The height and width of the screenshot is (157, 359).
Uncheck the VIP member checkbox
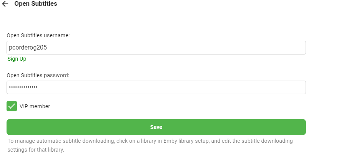tap(12, 106)
